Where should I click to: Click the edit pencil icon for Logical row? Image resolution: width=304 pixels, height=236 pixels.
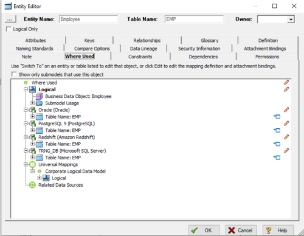(x=286, y=89)
